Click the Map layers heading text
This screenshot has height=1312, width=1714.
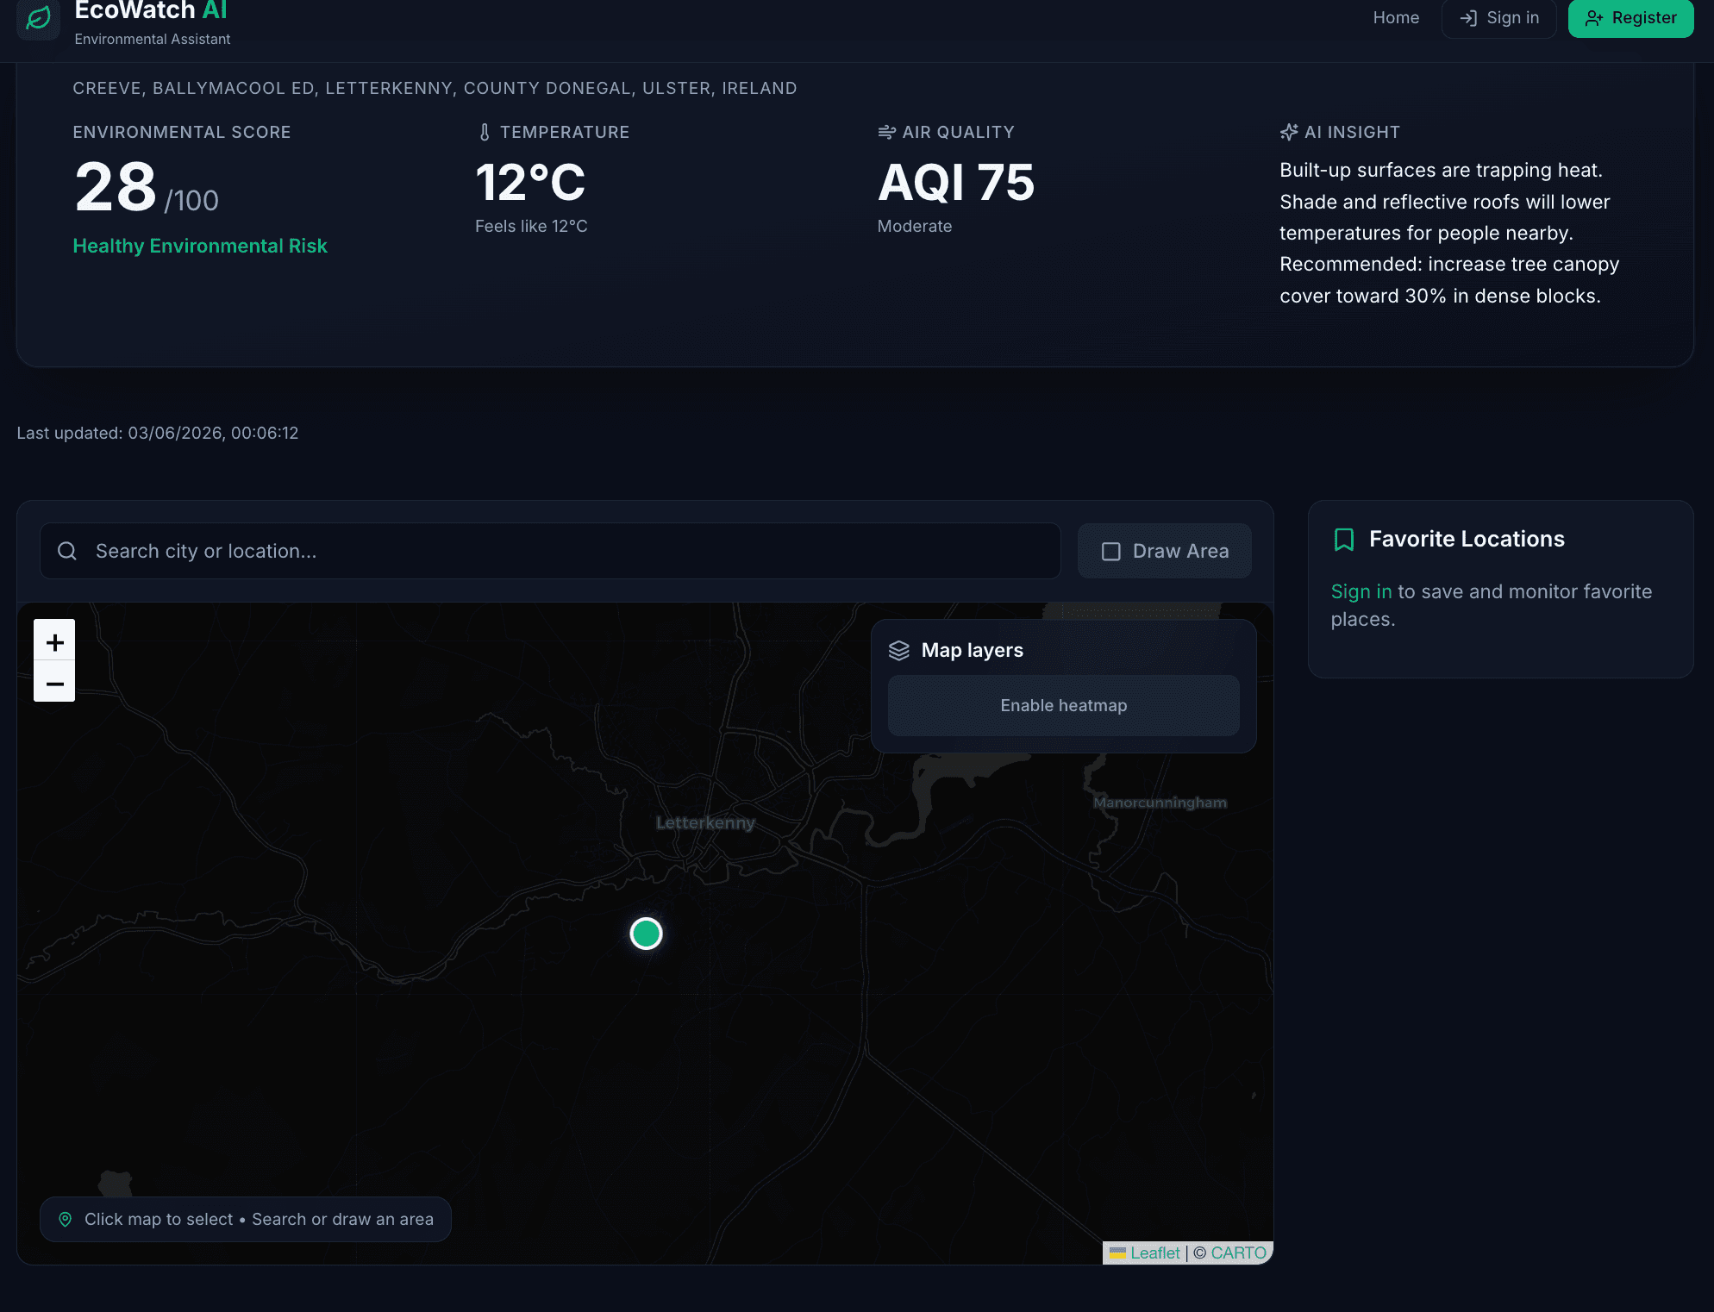973,650
